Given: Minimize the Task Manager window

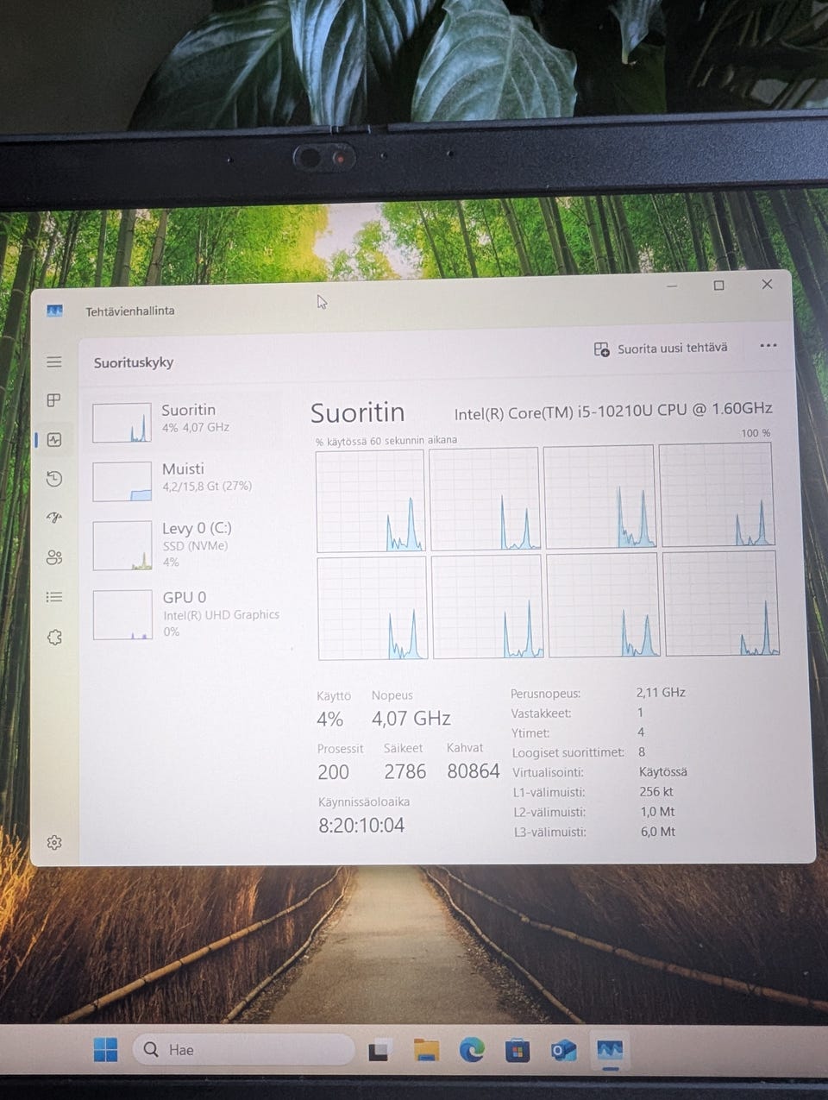Looking at the screenshot, I should tap(672, 286).
